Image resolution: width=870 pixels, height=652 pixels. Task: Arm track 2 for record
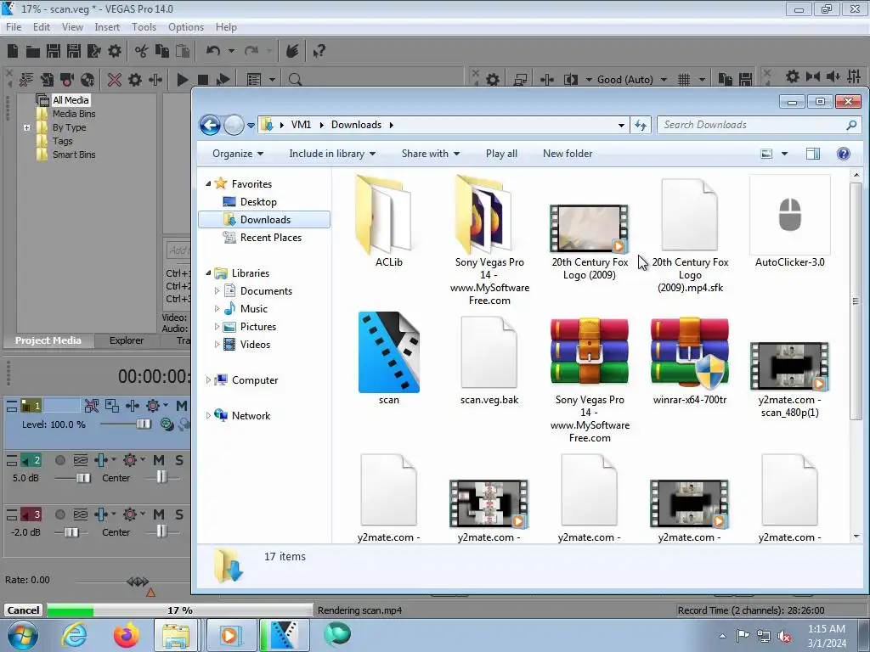pyautogui.click(x=60, y=460)
